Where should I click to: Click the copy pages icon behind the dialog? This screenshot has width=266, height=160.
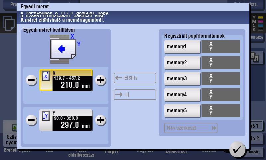[x=9, y=23]
